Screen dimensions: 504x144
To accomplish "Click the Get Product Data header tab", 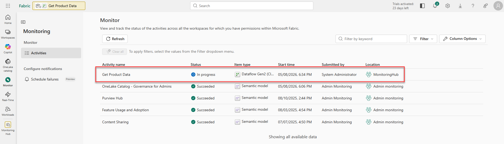I will [x=59, y=6].
